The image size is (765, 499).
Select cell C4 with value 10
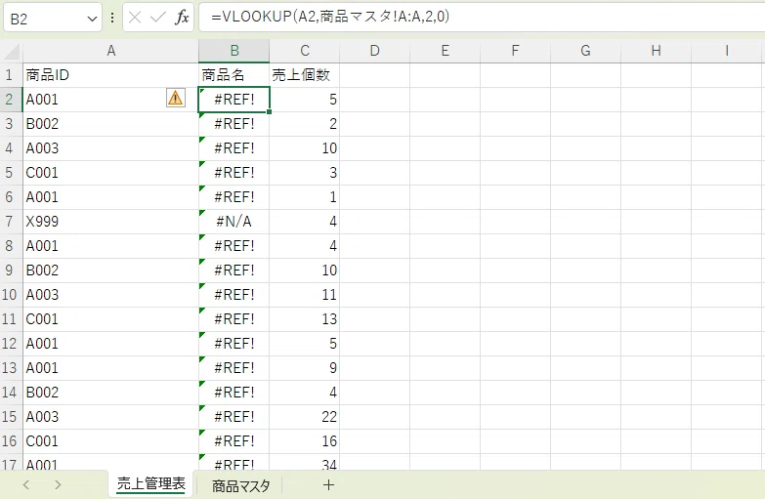pos(305,148)
